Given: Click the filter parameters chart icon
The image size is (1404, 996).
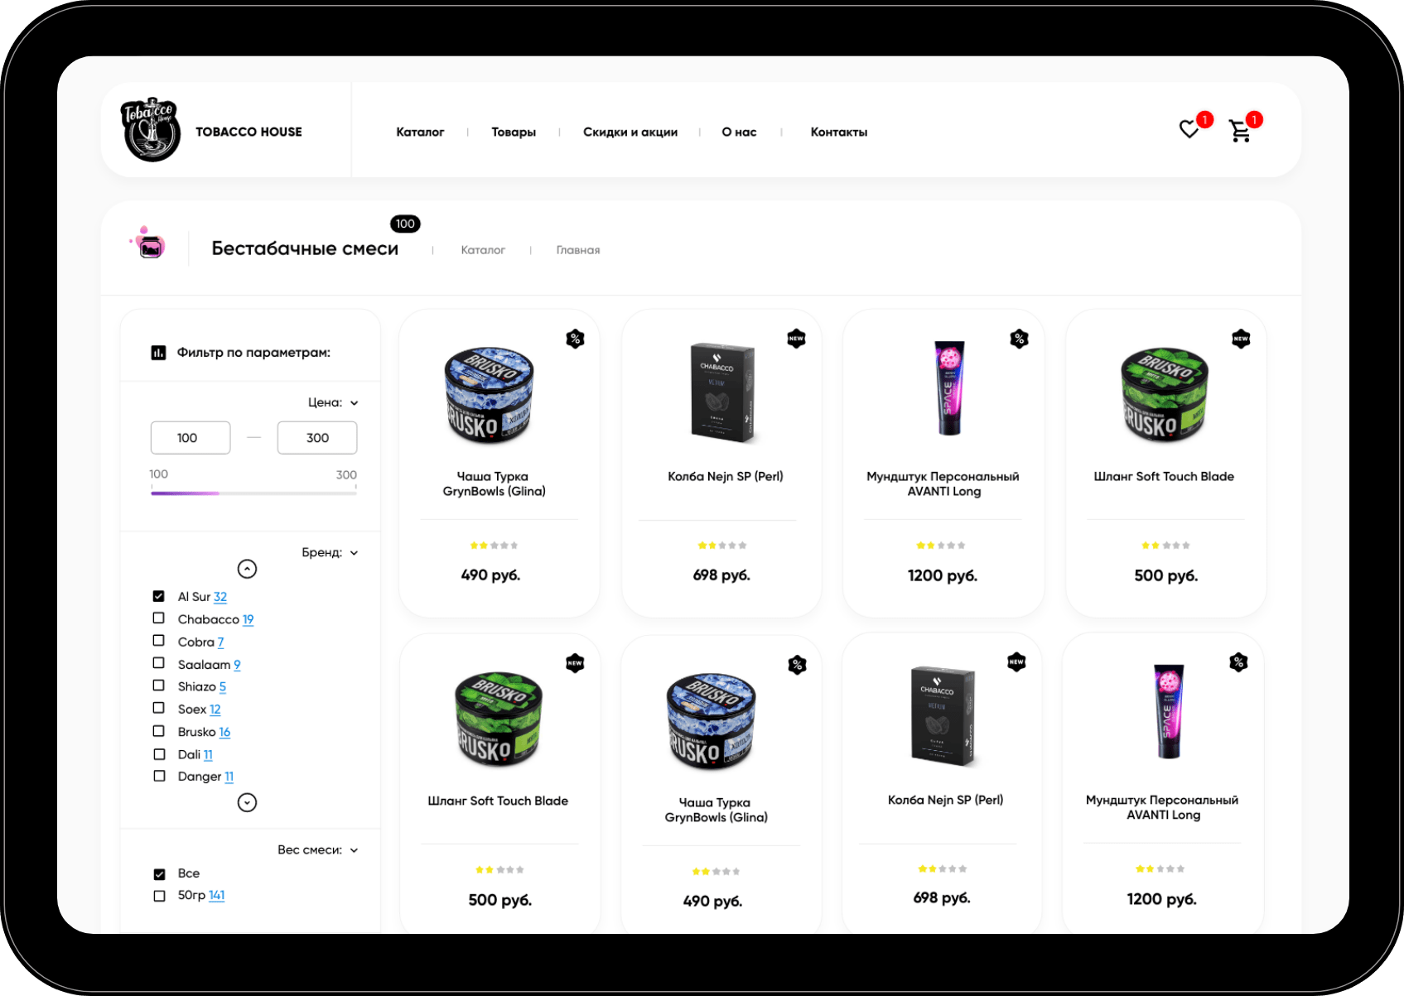Looking at the screenshot, I should click(158, 353).
